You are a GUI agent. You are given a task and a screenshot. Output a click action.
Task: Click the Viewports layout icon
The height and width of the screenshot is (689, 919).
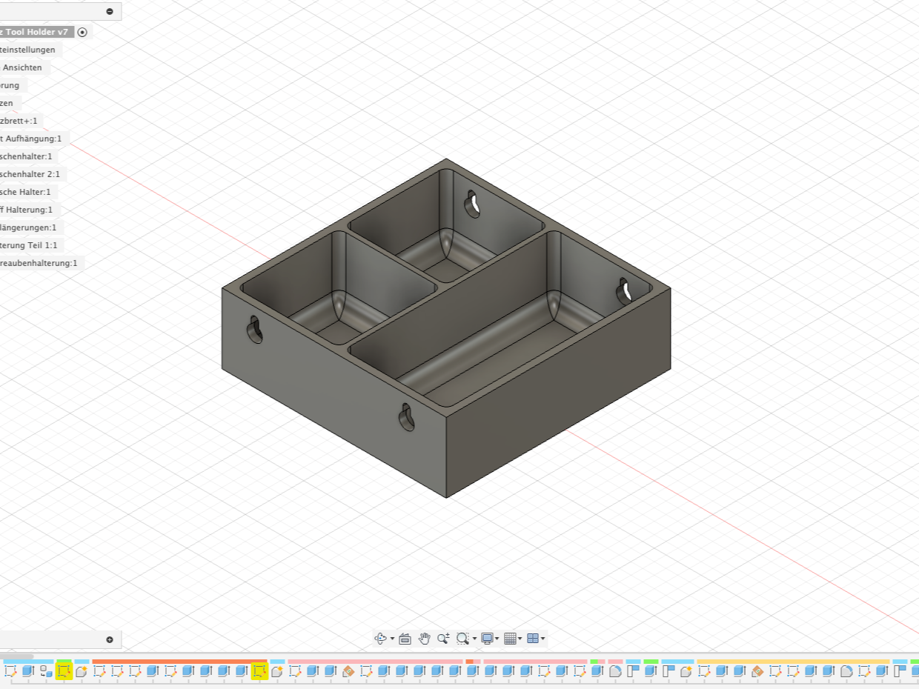[x=532, y=638]
